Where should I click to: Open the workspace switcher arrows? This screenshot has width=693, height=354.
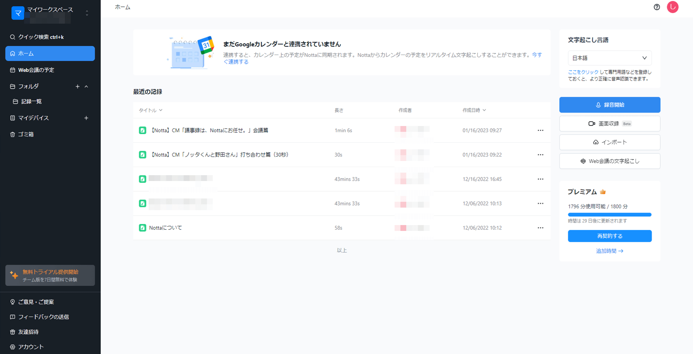coord(87,13)
